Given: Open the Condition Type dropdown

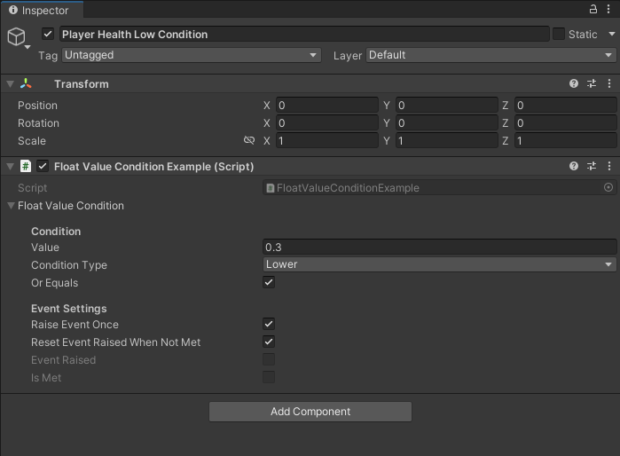Looking at the screenshot, I should coord(439,264).
